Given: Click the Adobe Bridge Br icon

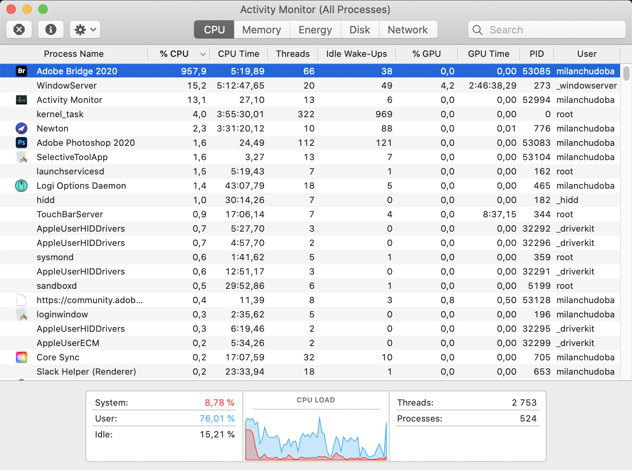Looking at the screenshot, I should [21, 71].
